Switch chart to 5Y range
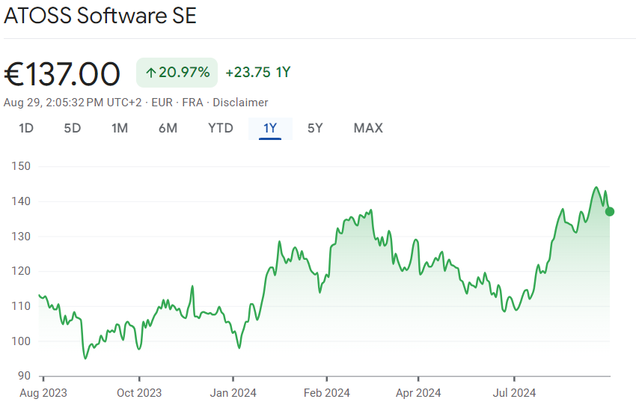The width and height of the screenshot is (636, 408). 315,128
